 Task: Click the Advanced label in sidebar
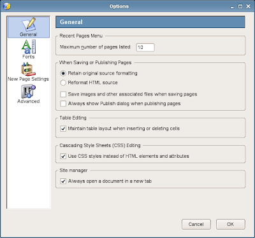click(x=29, y=101)
